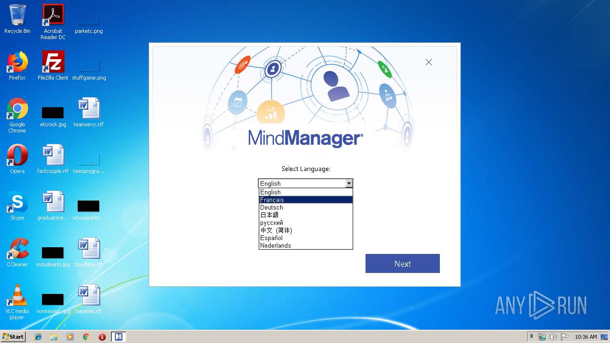The height and width of the screenshot is (343, 610).
Task: Launch the CCleaner desktop shortcut
Action: pos(17,252)
